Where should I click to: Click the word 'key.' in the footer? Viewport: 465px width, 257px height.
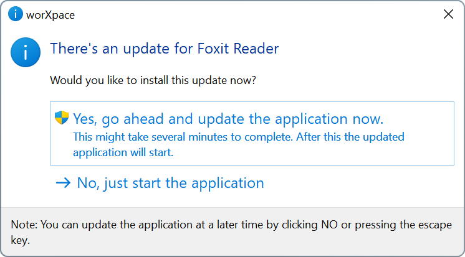click(x=21, y=240)
